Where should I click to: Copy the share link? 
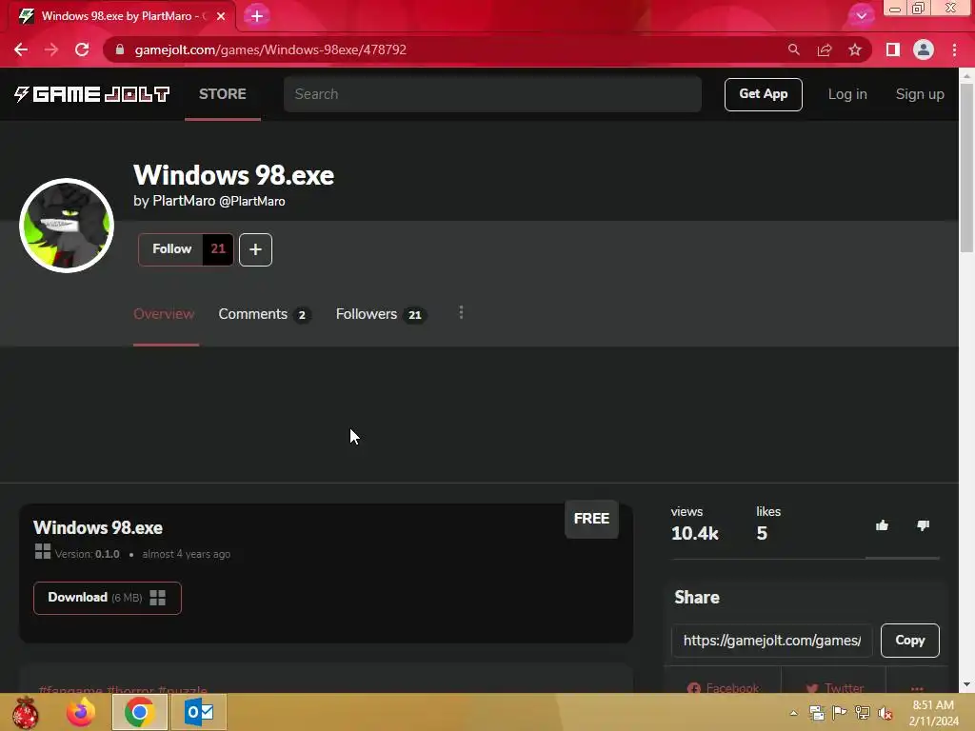909,641
